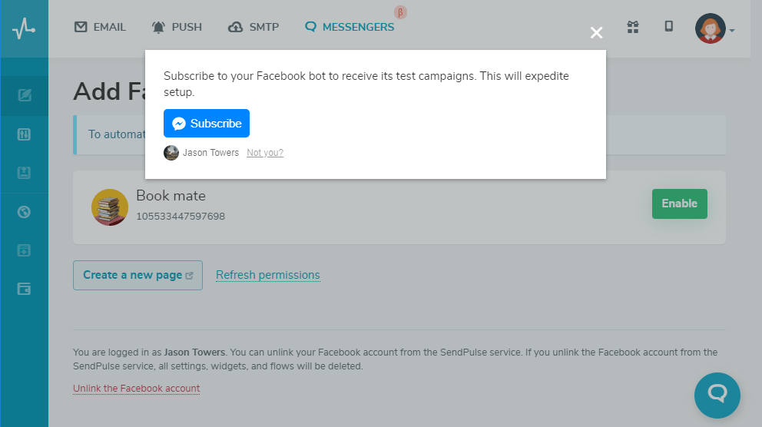This screenshot has width=762, height=427.
Task: Open the edit/compose sidebar icon
Action: (x=25, y=95)
